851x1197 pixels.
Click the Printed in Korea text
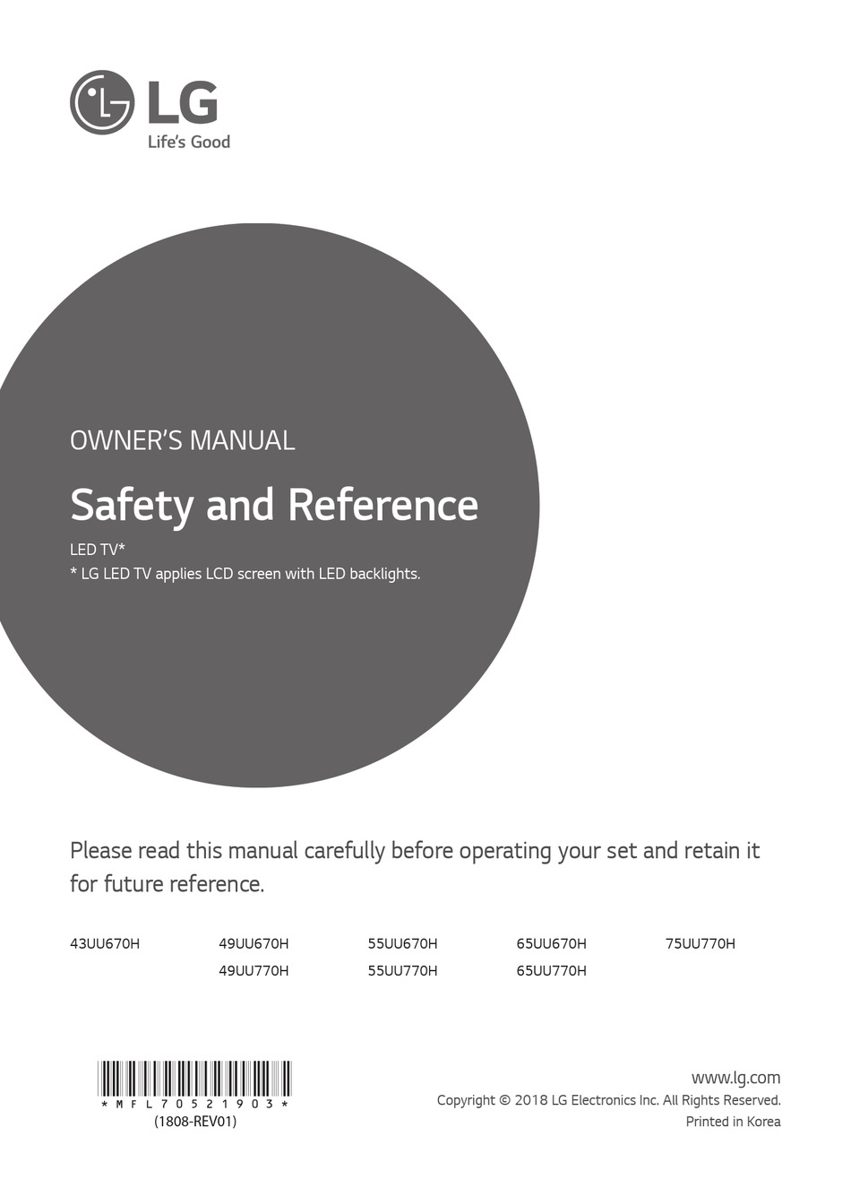click(733, 1122)
